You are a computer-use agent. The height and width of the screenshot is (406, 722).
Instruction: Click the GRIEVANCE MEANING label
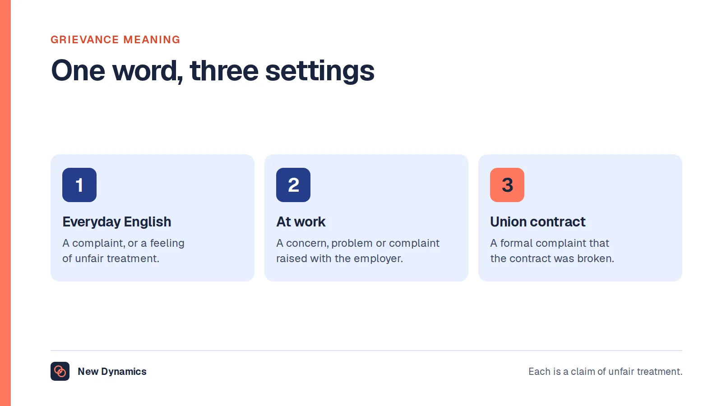116,40
